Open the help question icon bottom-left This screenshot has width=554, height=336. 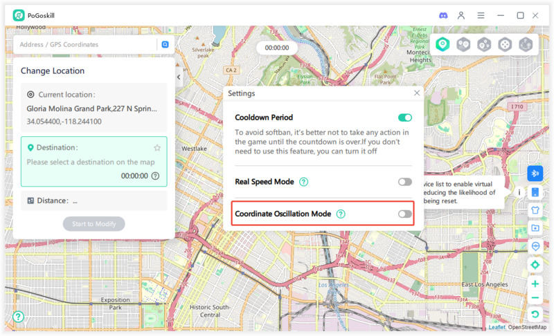click(18, 316)
